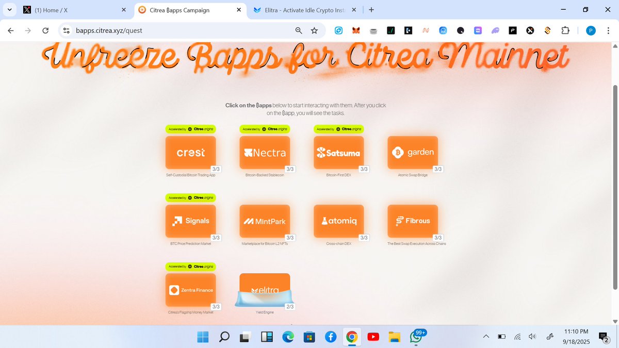The height and width of the screenshot is (348, 619).
Task: Go back to previous page
Action: pyautogui.click(x=11, y=30)
